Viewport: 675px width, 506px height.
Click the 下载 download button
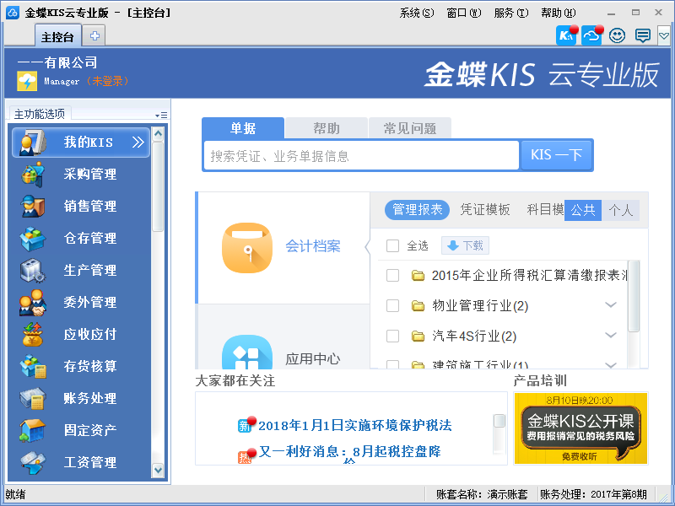coord(466,245)
